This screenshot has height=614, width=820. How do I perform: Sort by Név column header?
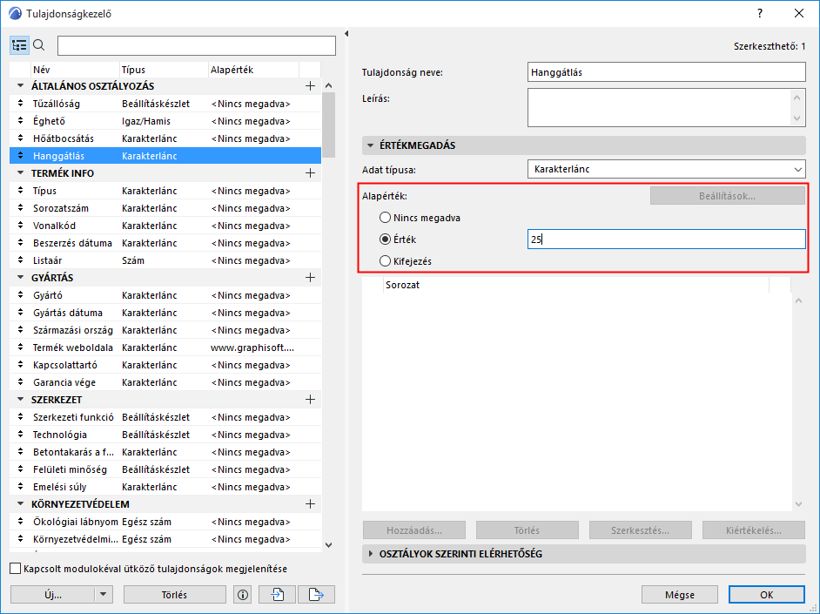(x=74, y=70)
